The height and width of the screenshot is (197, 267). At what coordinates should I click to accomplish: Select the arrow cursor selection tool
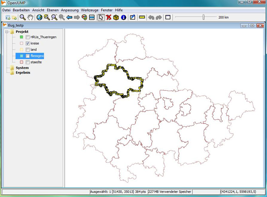coord(101,18)
